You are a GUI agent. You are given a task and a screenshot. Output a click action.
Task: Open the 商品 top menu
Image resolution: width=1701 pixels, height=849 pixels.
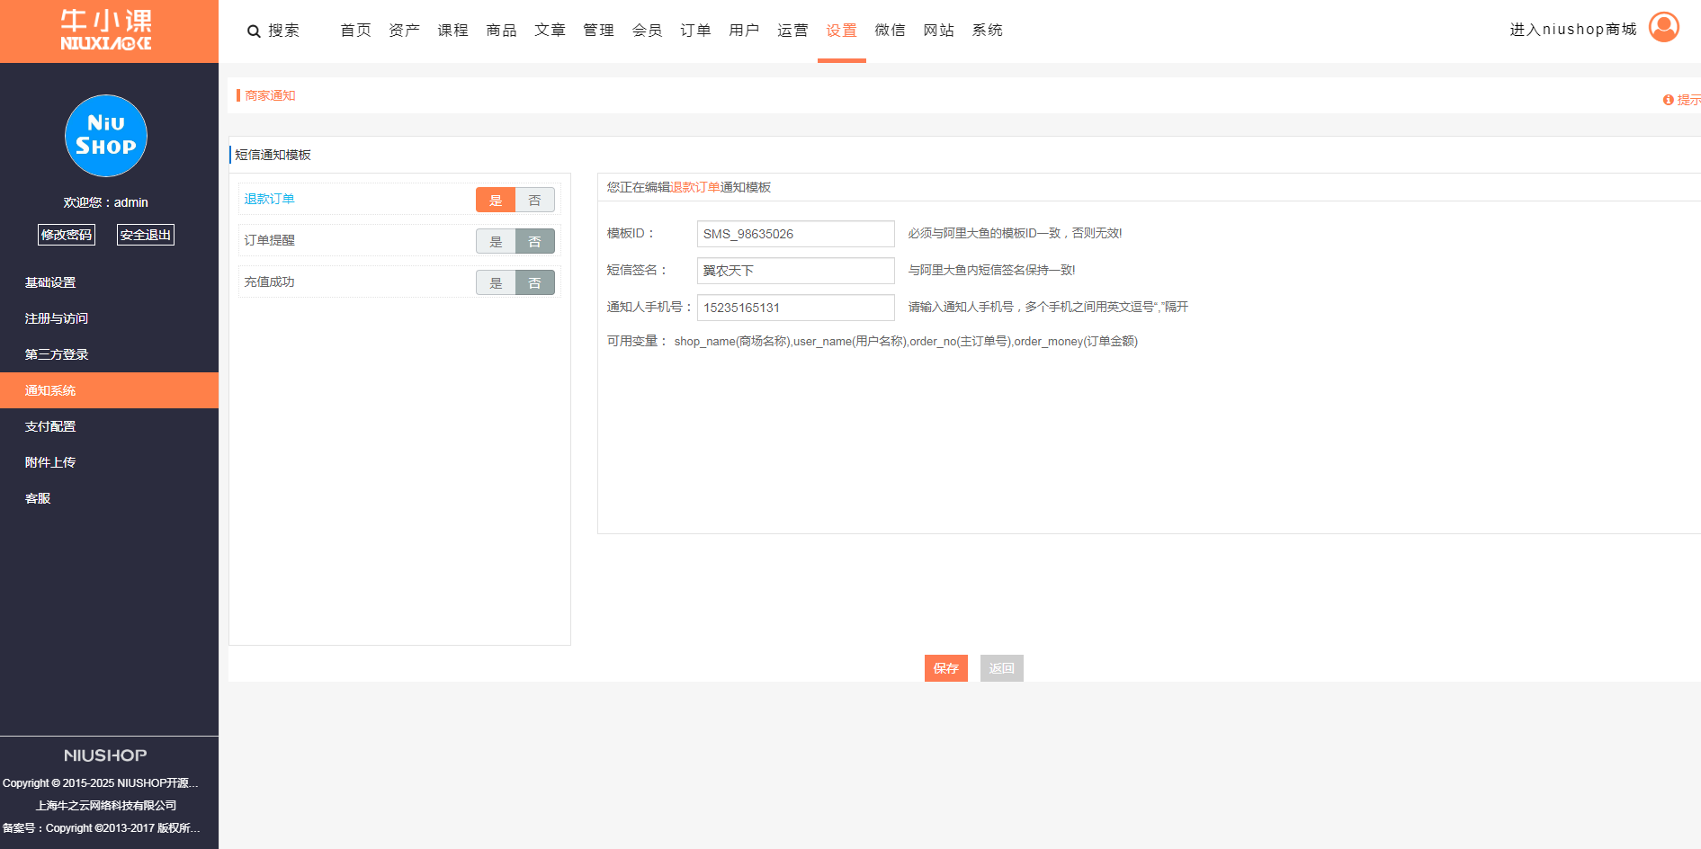point(501,31)
